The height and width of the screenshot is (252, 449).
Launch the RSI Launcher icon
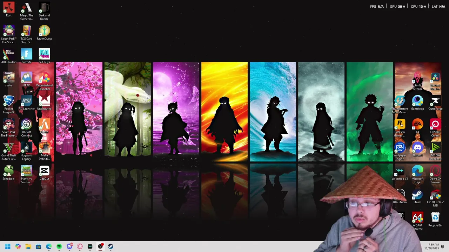(x=26, y=103)
